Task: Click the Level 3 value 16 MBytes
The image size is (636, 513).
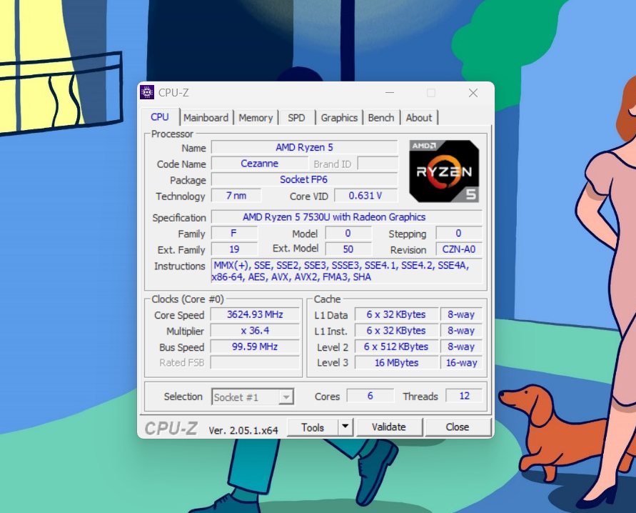Action: [396, 362]
